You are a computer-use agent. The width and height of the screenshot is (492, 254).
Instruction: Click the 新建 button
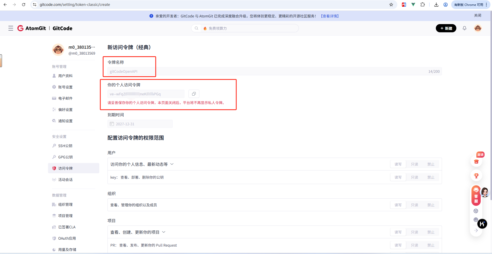click(446, 28)
